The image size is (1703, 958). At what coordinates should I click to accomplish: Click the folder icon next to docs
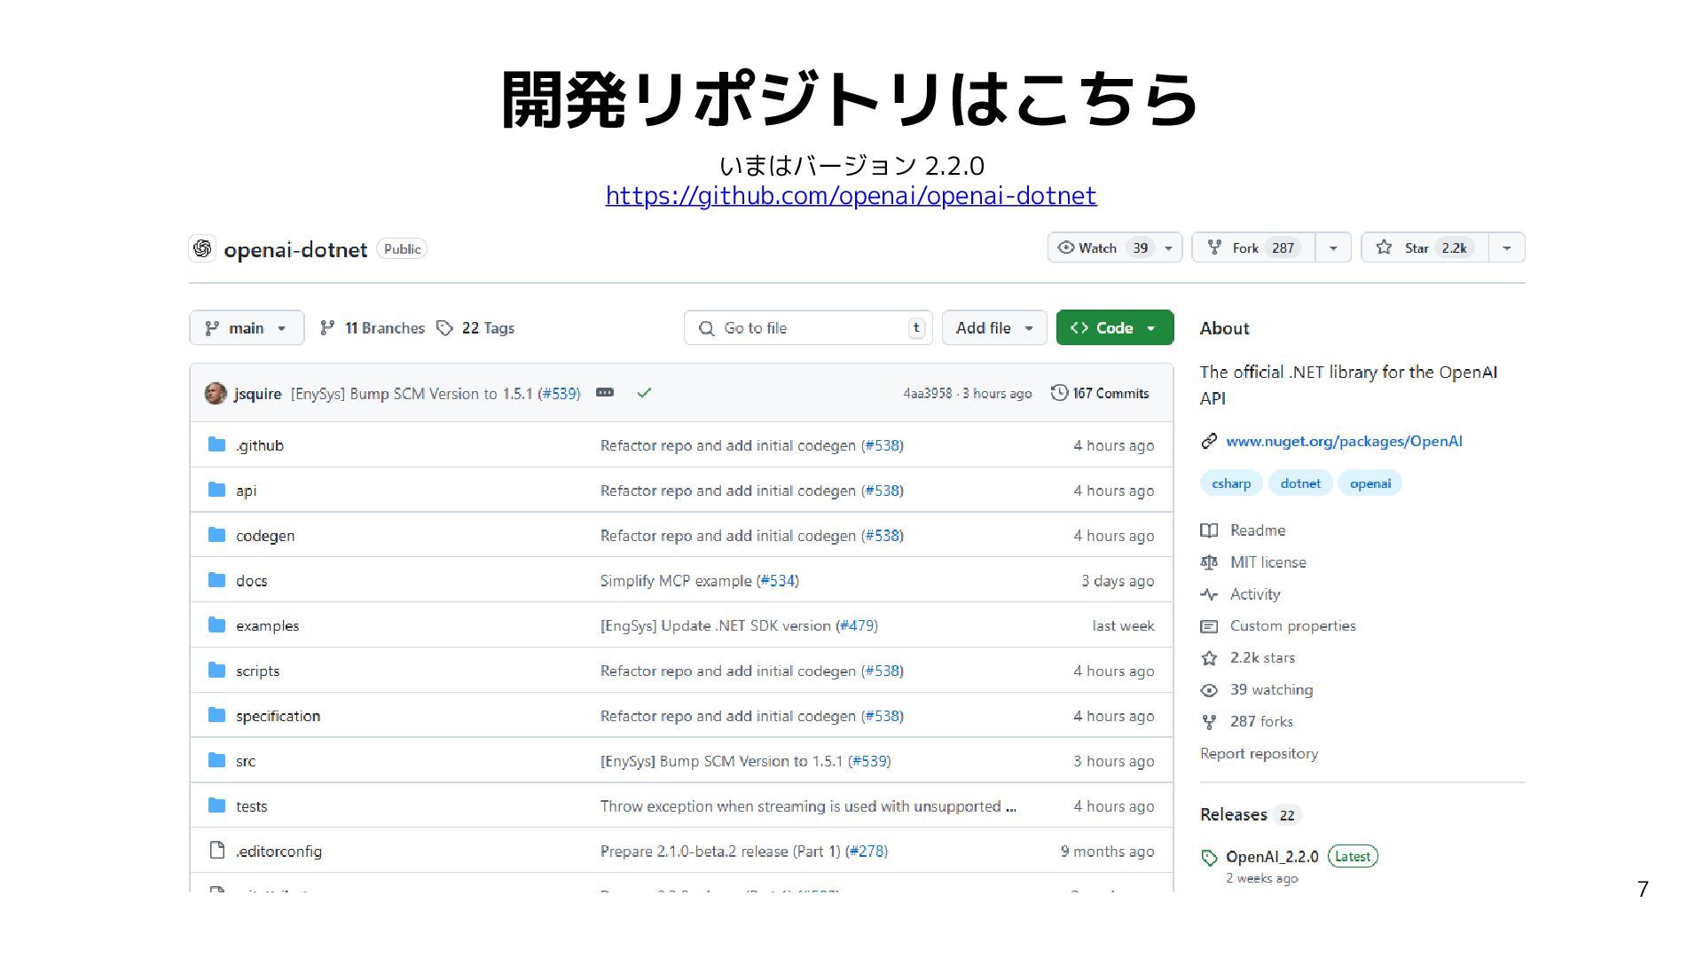(x=216, y=580)
